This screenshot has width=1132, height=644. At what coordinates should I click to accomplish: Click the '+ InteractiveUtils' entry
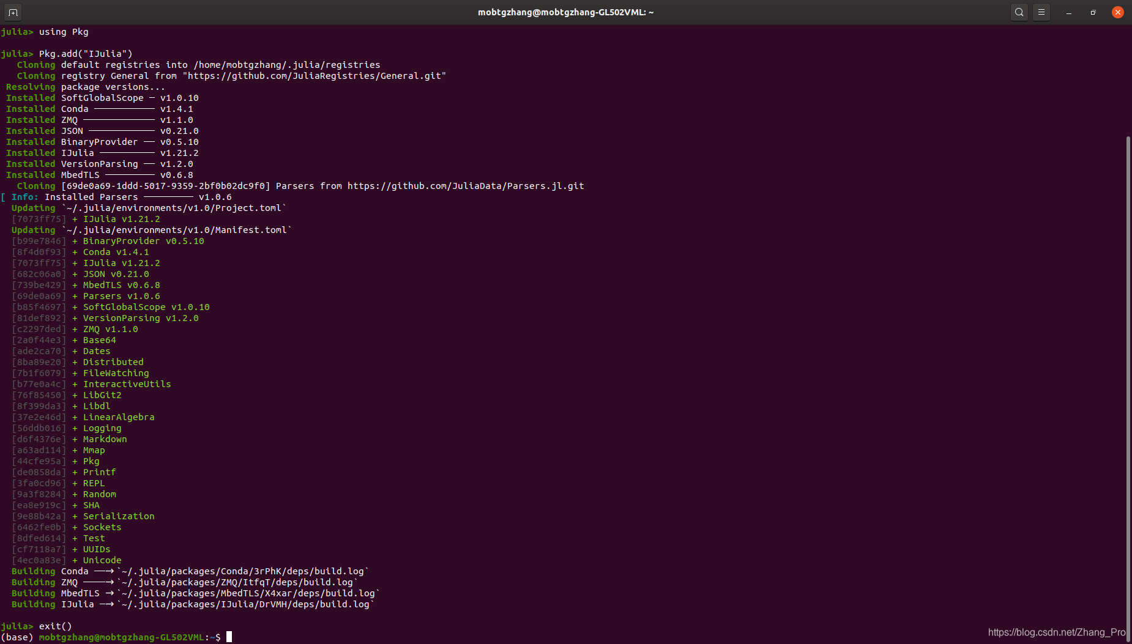(122, 384)
